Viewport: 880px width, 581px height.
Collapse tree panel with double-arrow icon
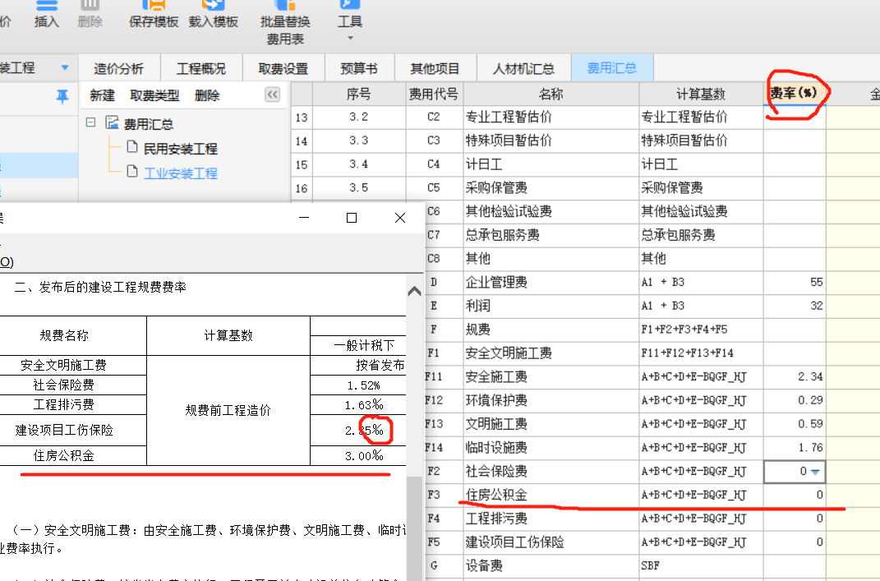[272, 95]
